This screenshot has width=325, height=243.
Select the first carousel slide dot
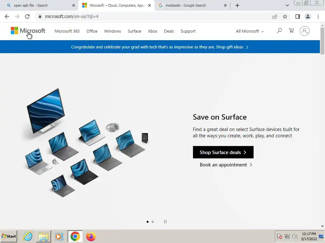click(x=147, y=222)
